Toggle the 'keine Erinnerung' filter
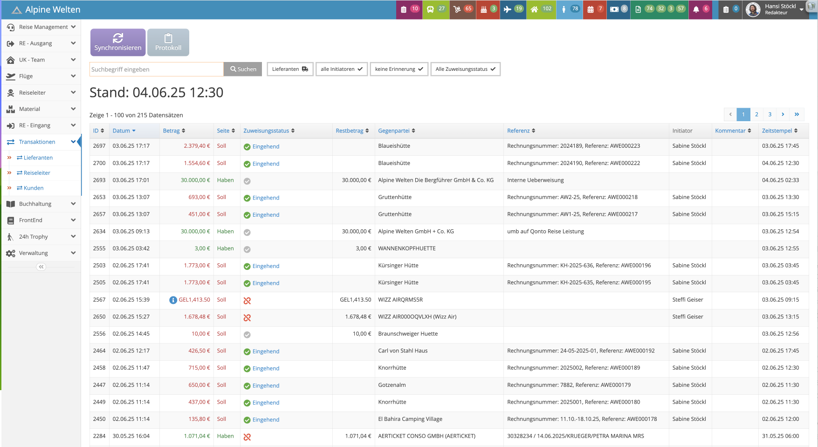818x447 pixels. pos(399,69)
